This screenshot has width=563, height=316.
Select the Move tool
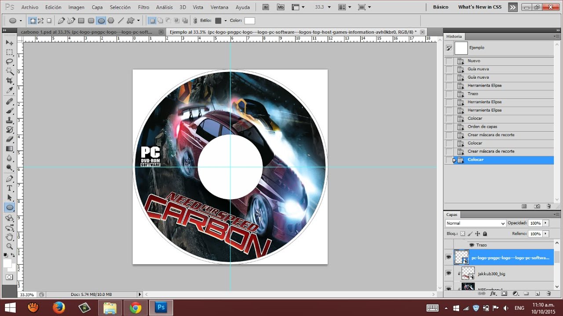click(x=9, y=43)
